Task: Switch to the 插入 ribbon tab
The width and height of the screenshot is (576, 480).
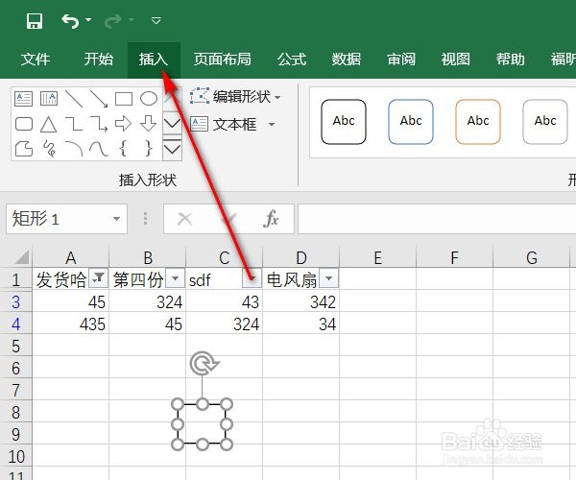Action: point(154,60)
